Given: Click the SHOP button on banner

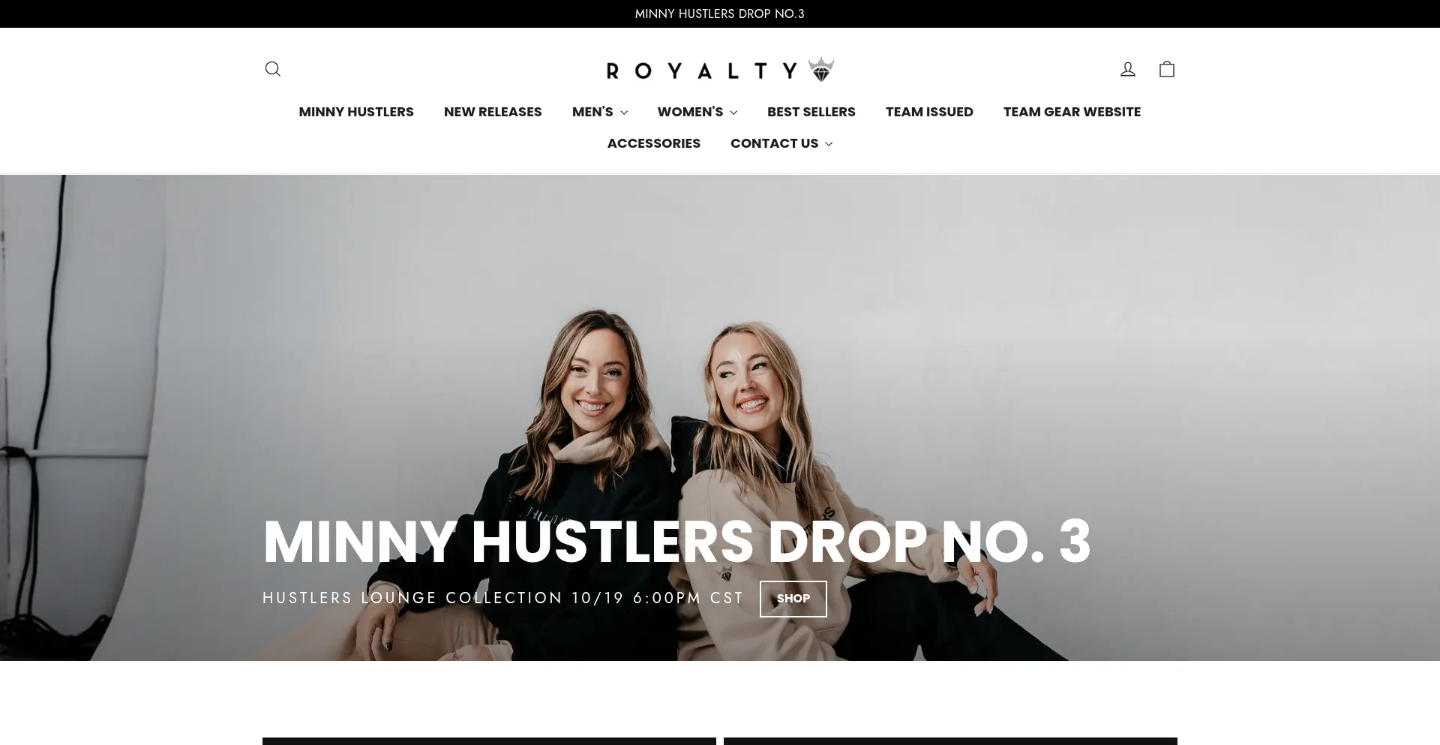Looking at the screenshot, I should (793, 599).
